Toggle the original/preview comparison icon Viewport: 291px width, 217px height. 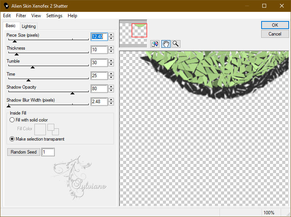155,44
